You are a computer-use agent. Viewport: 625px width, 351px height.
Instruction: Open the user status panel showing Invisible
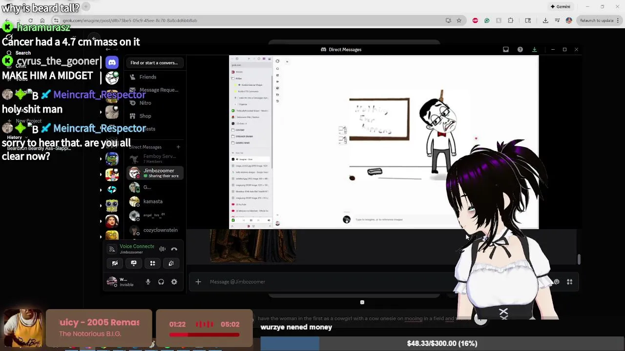(122, 282)
